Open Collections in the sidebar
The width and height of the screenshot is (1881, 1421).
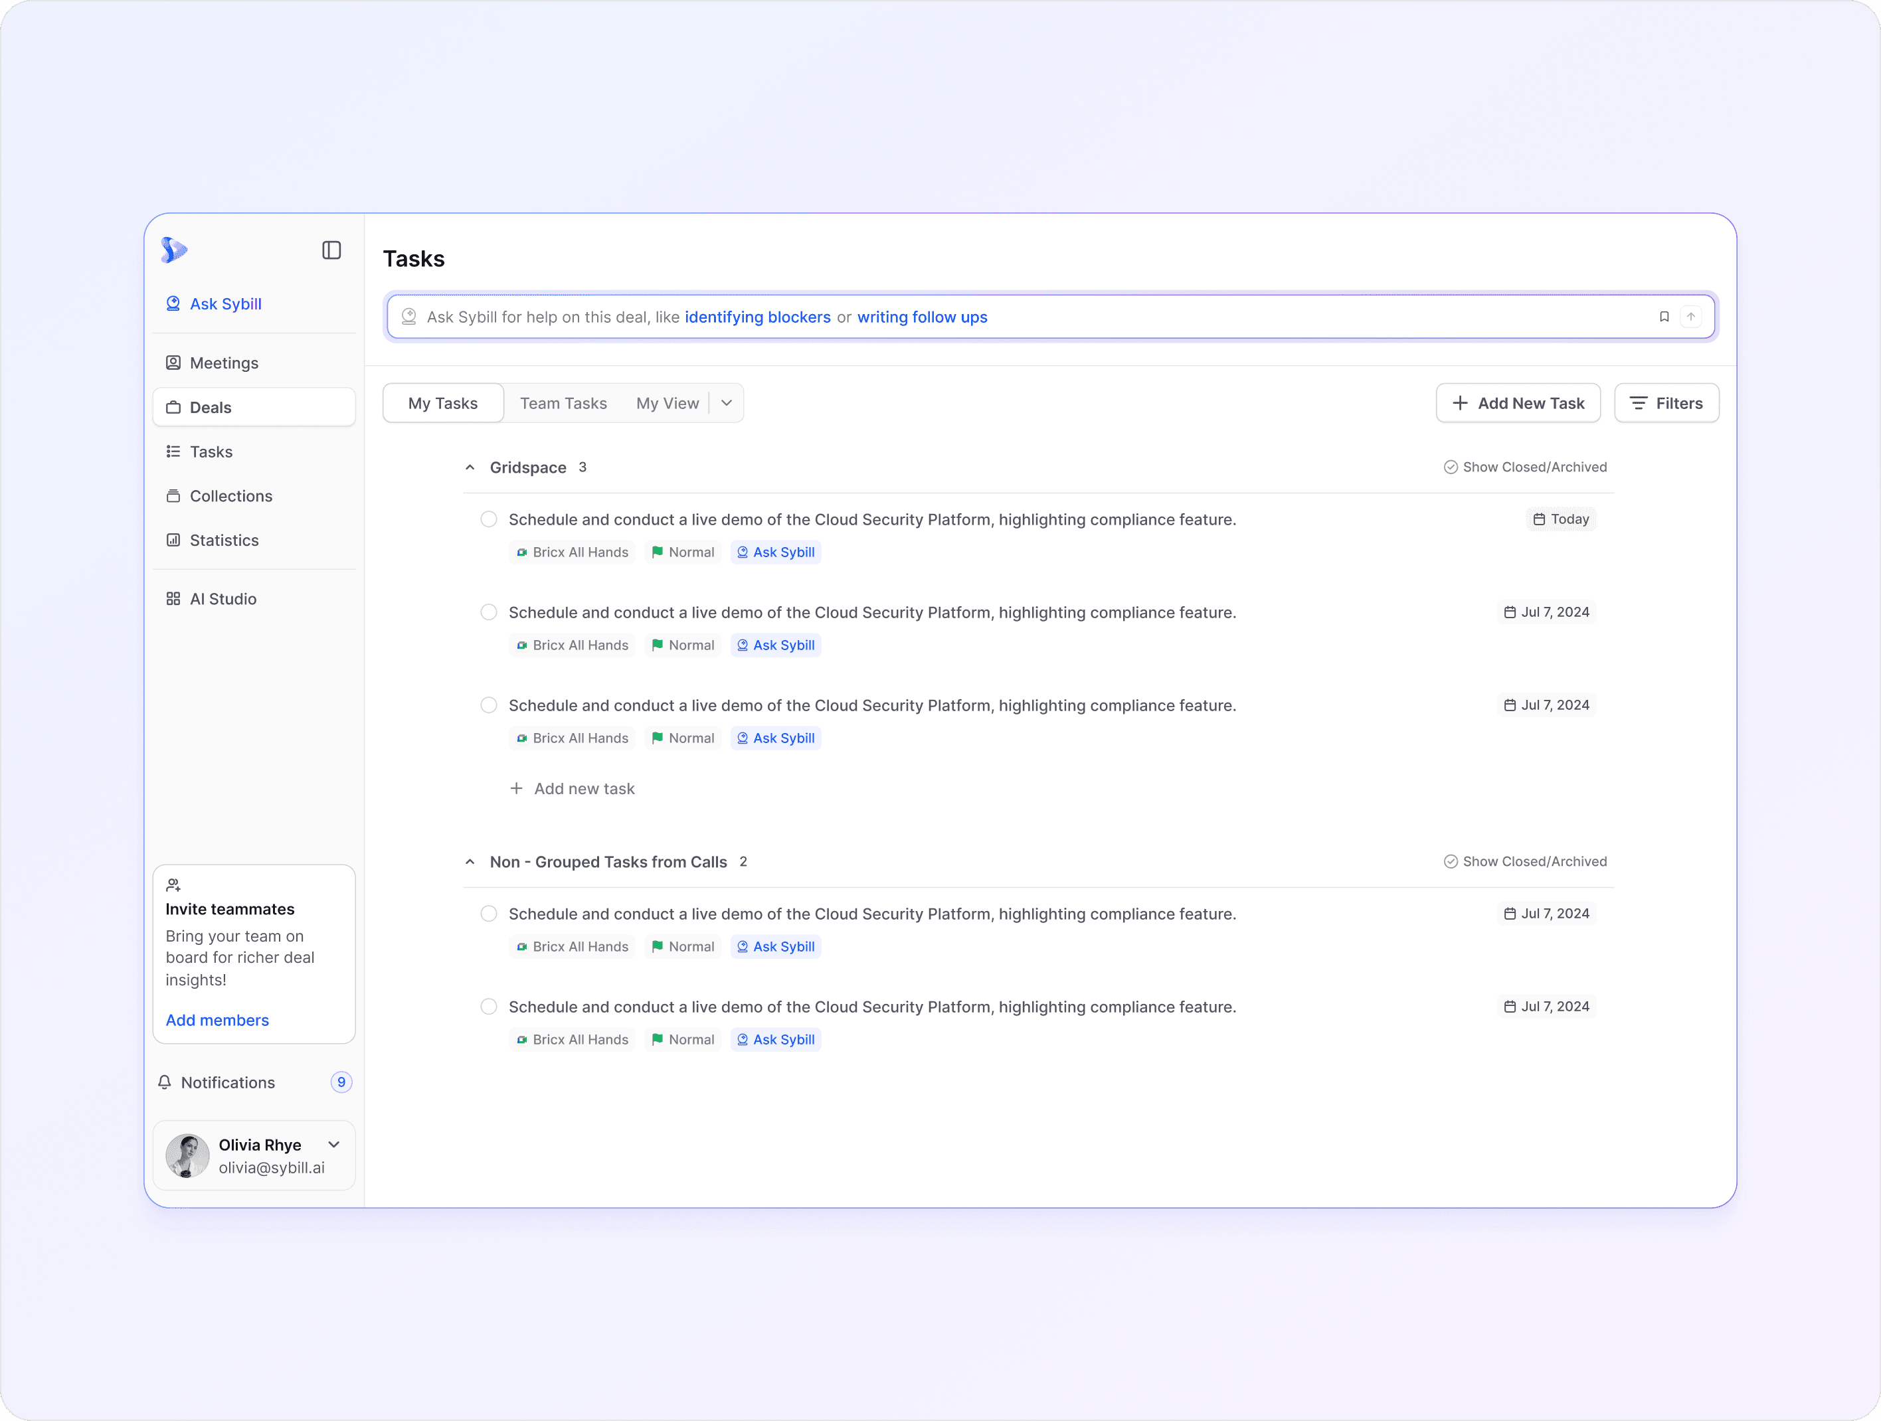(230, 496)
